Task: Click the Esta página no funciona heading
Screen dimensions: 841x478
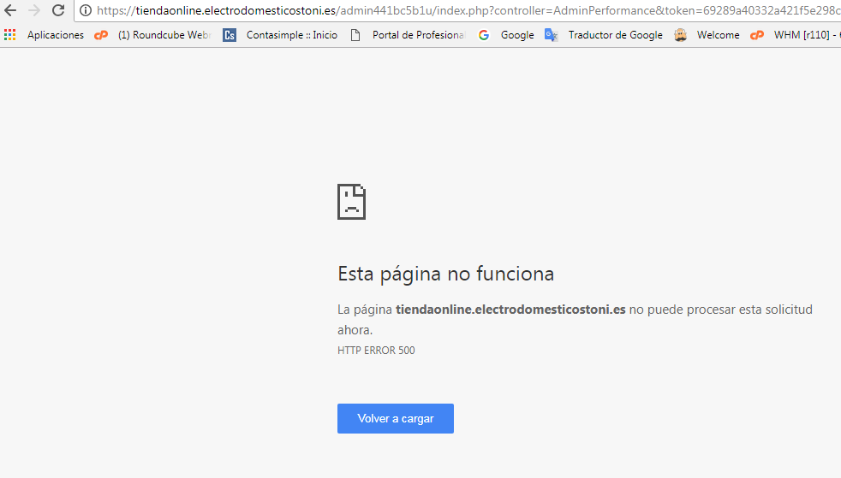Action: tap(445, 274)
